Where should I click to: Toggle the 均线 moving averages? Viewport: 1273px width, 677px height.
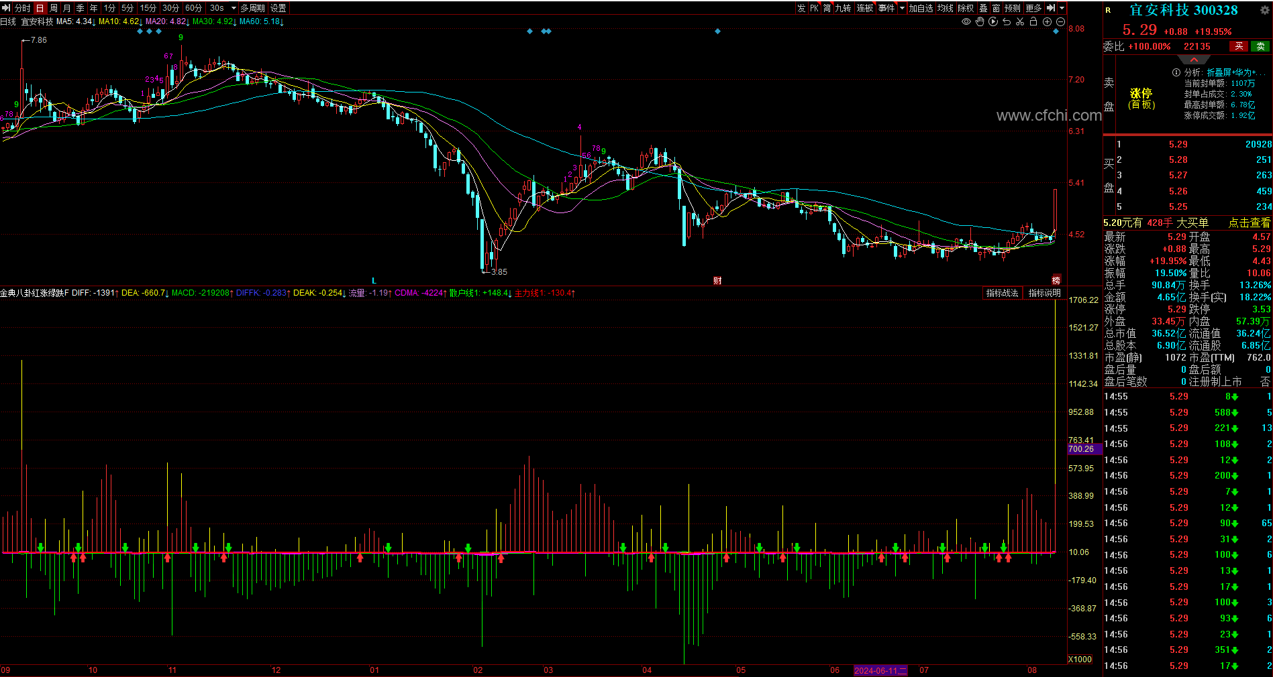[946, 8]
